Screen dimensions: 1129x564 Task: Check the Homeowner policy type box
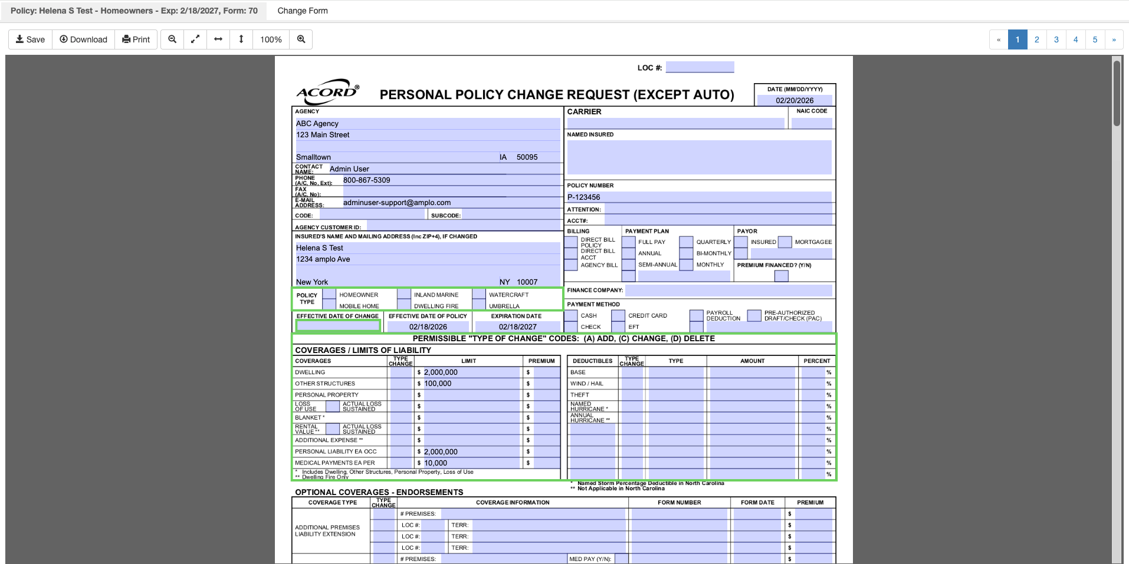coord(329,294)
